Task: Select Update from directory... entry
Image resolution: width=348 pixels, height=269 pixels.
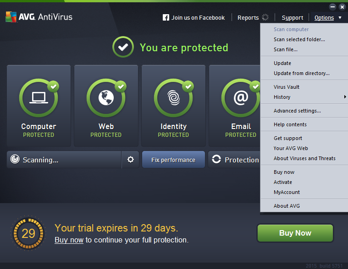Action: (304, 73)
